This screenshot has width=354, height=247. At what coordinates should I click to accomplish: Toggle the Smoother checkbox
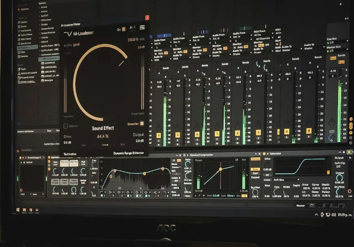142,123
